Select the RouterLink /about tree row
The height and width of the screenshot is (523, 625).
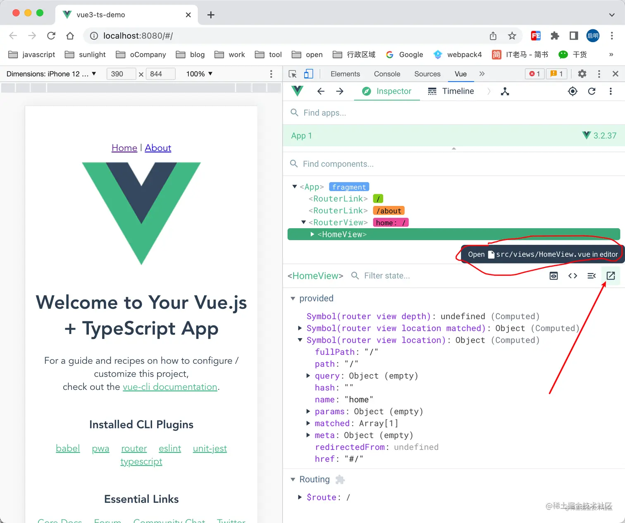click(454, 211)
